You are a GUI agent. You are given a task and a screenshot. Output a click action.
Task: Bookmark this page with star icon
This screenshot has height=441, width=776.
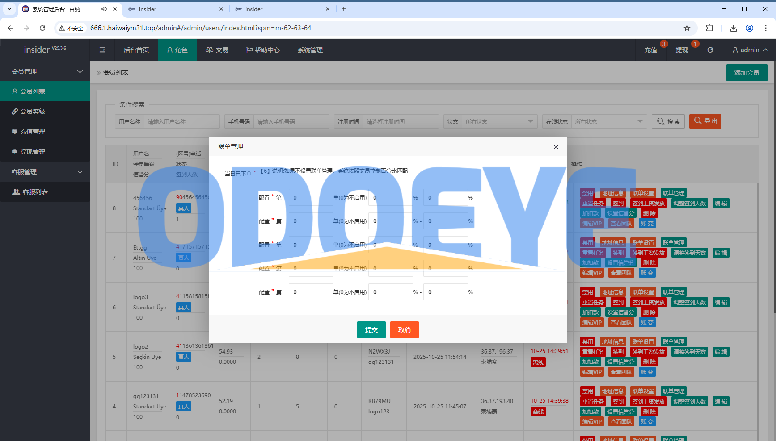tap(687, 28)
